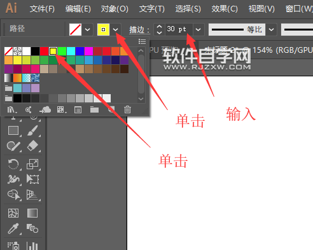313x250 pixels.
Task: Select the magenta swatch
Action: point(88,51)
